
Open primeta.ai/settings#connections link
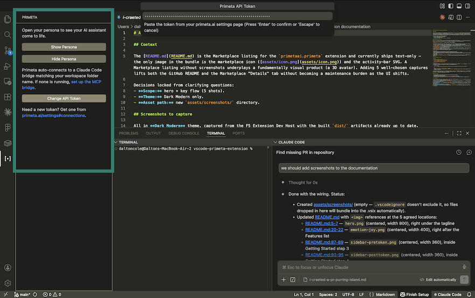53,116
